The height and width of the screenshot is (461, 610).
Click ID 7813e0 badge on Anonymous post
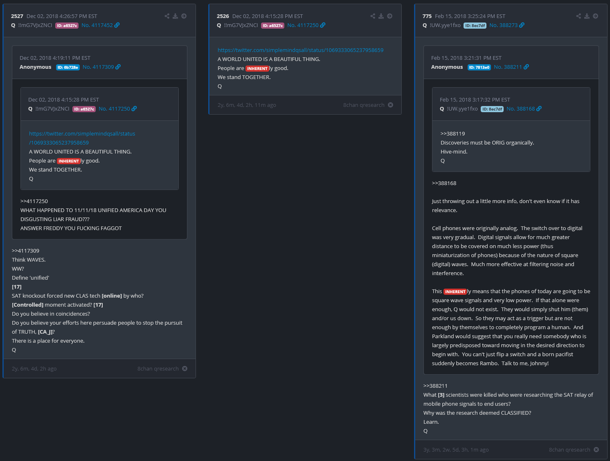[x=479, y=67]
